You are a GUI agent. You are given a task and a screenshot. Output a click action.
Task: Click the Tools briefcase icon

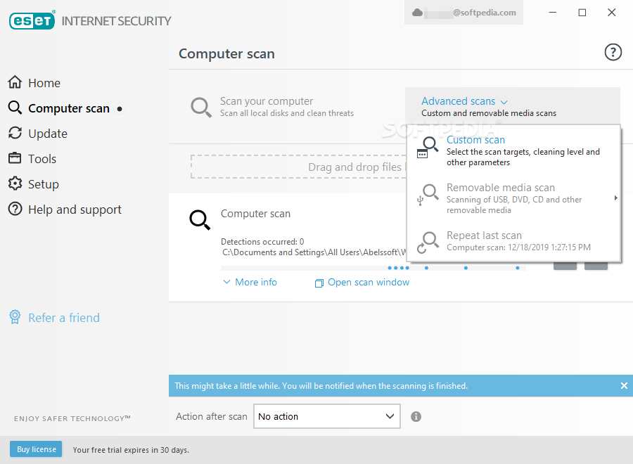point(15,157)
